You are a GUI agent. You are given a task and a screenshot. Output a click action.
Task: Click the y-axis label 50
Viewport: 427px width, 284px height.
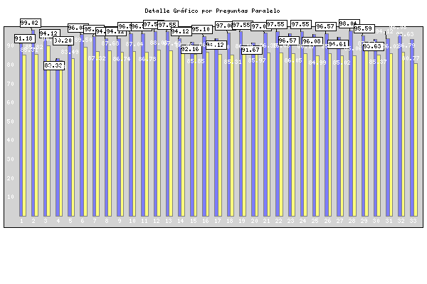(x=11, y=121)
